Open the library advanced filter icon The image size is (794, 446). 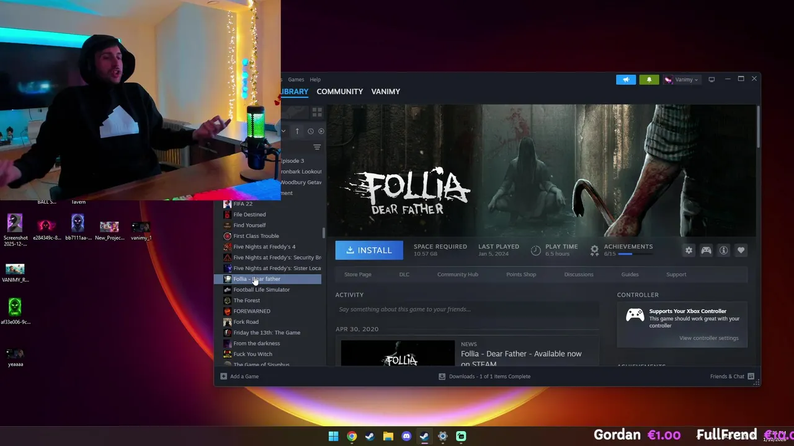click(x=317, y=147)
